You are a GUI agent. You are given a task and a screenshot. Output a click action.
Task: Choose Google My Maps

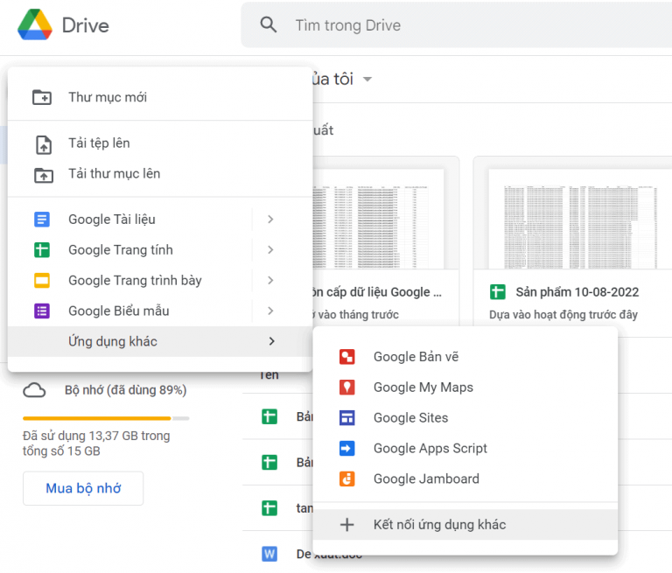pos(465,387)
